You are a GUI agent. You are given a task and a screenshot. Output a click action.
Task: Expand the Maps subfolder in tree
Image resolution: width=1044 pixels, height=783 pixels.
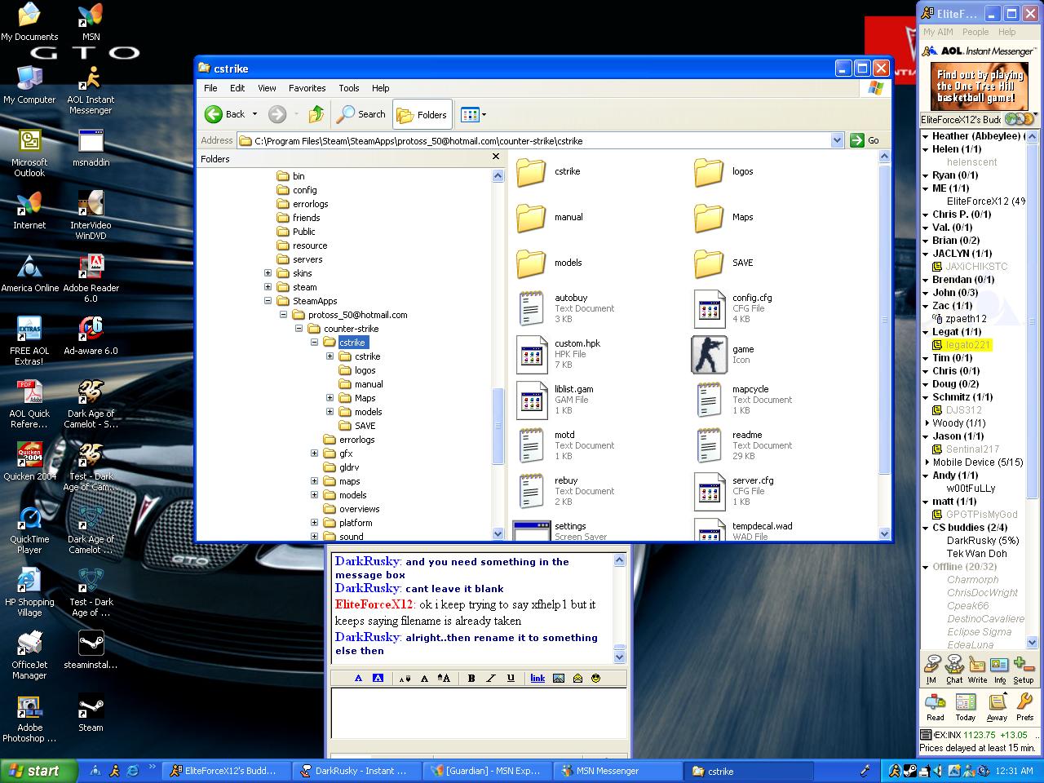point(330,398)
